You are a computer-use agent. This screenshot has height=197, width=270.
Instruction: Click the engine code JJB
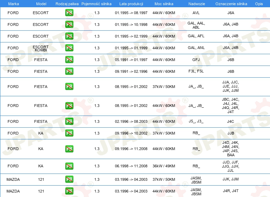click(x=231, y=133)
